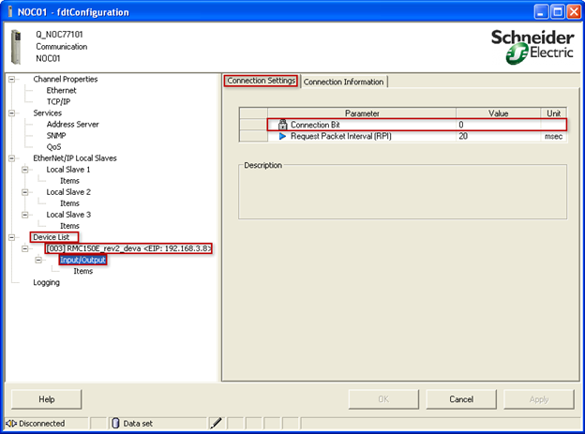Screen dimensions: 585x434
Task: Collapse the Device List node
Action: pos(12,237)
